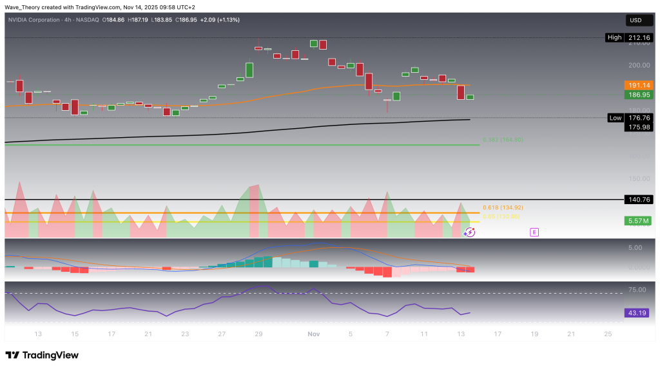Click the 'Nov' label on the time axis

pyautogui.click(x=314, y=334)
